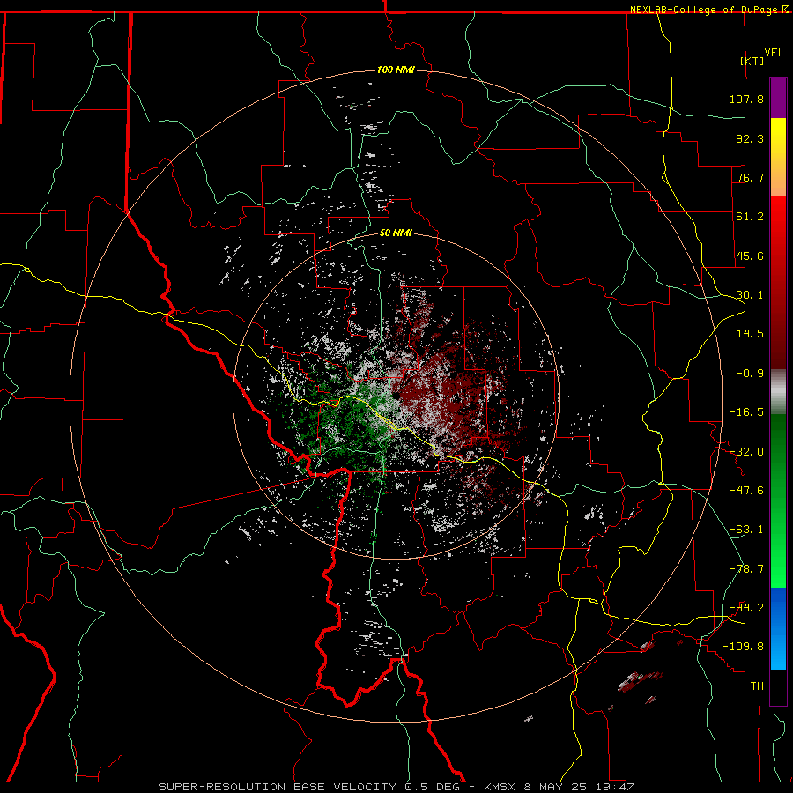Select the 107.8 legend value
The width and height of the screenshot is (793, 793).
point(746,99)
